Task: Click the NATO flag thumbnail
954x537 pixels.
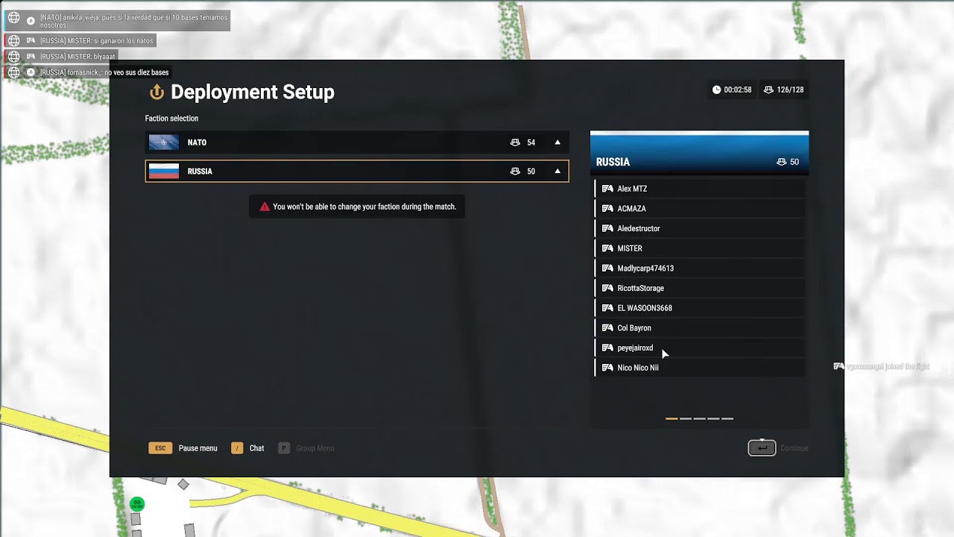Action: click(x=164, y=142)
